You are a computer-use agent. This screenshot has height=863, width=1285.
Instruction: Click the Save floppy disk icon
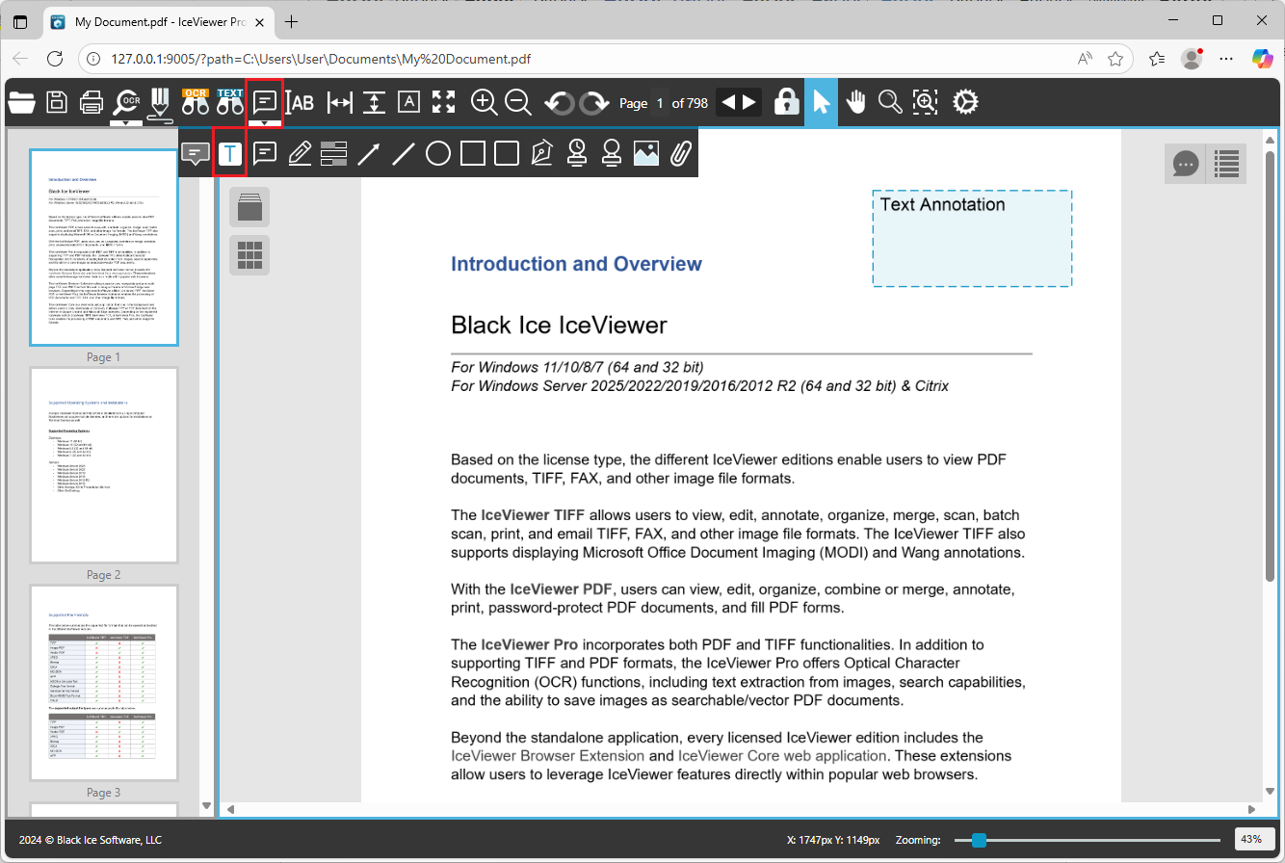coord(57,102)
